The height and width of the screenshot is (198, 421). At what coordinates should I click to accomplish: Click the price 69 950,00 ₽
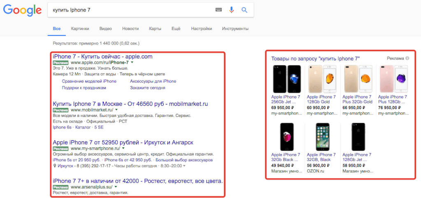tap(282, 108)
